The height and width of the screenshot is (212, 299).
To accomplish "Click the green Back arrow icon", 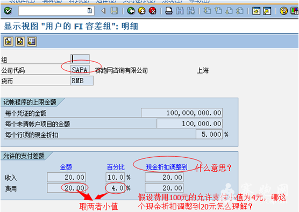I will tap(131, 11).
